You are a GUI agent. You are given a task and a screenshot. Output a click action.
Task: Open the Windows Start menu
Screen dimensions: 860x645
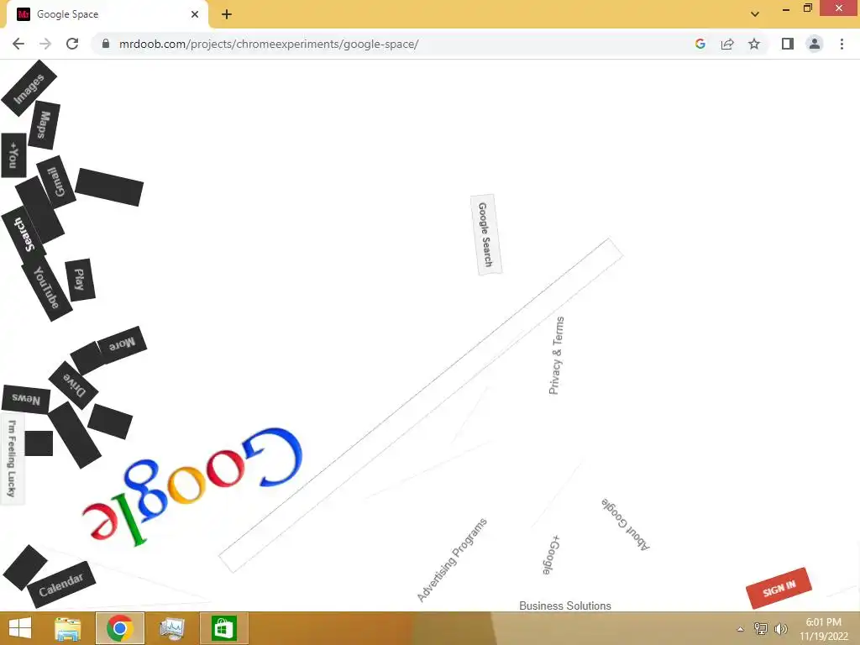click(x=20, y=628)
